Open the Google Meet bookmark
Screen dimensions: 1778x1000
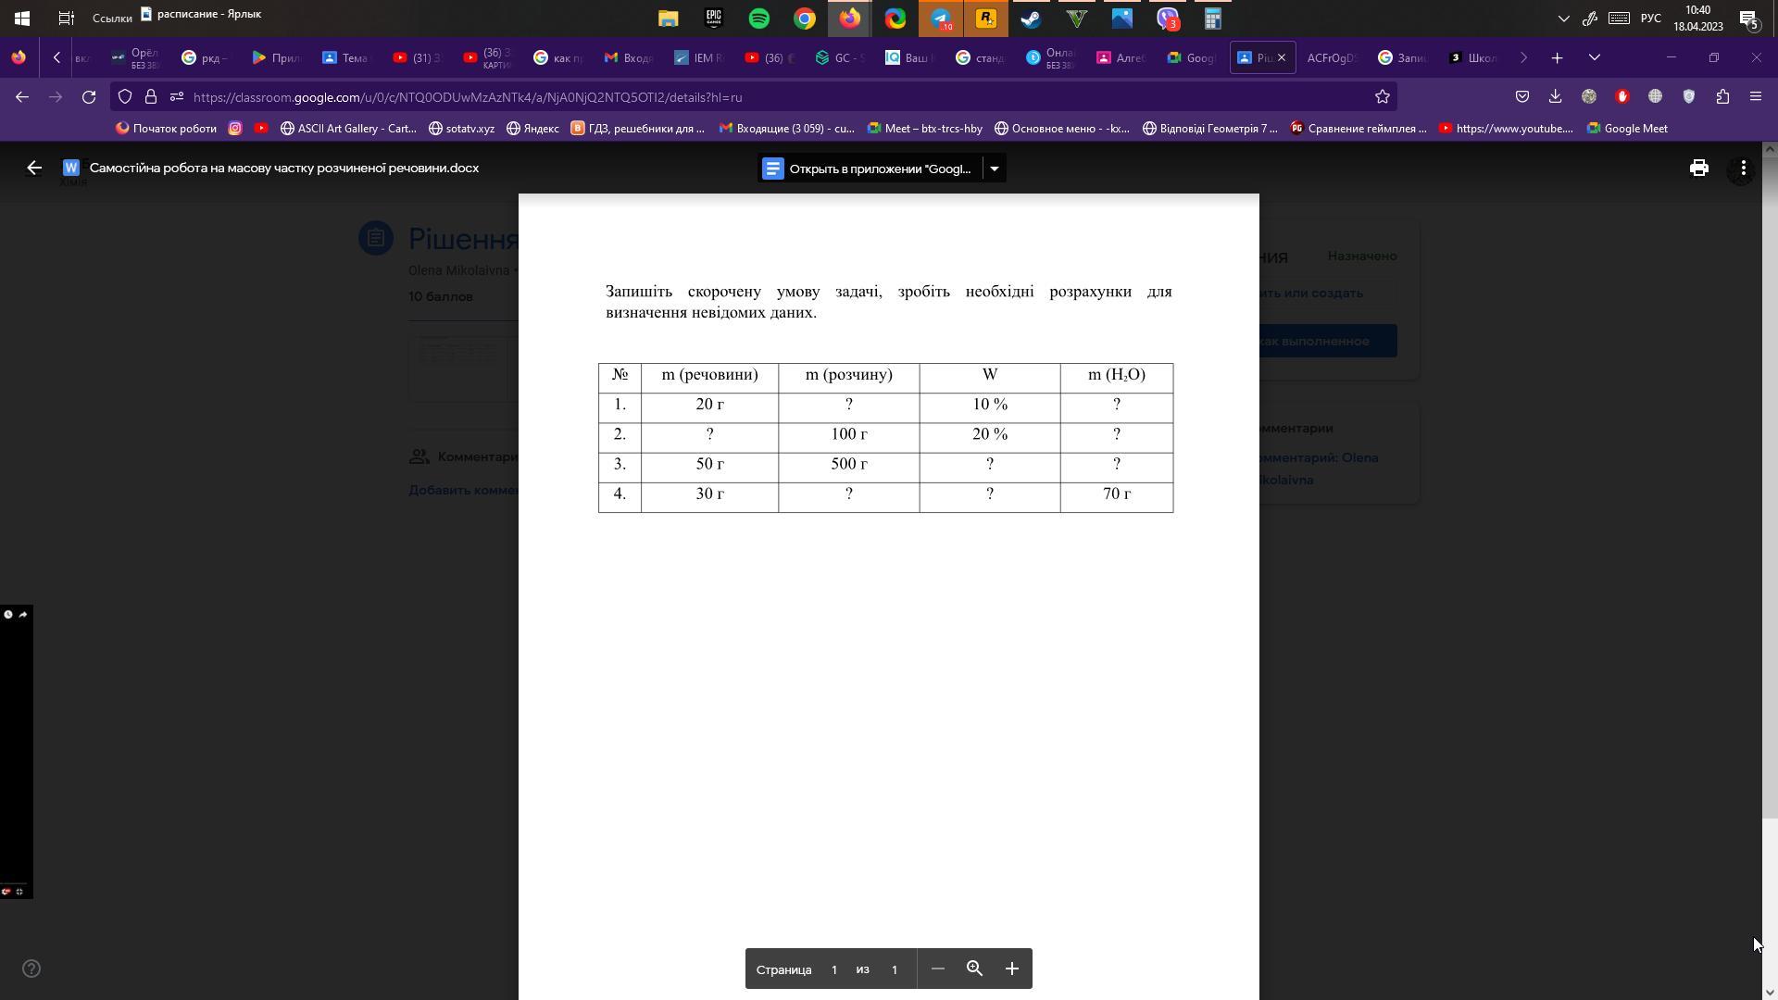point(1627,129)
